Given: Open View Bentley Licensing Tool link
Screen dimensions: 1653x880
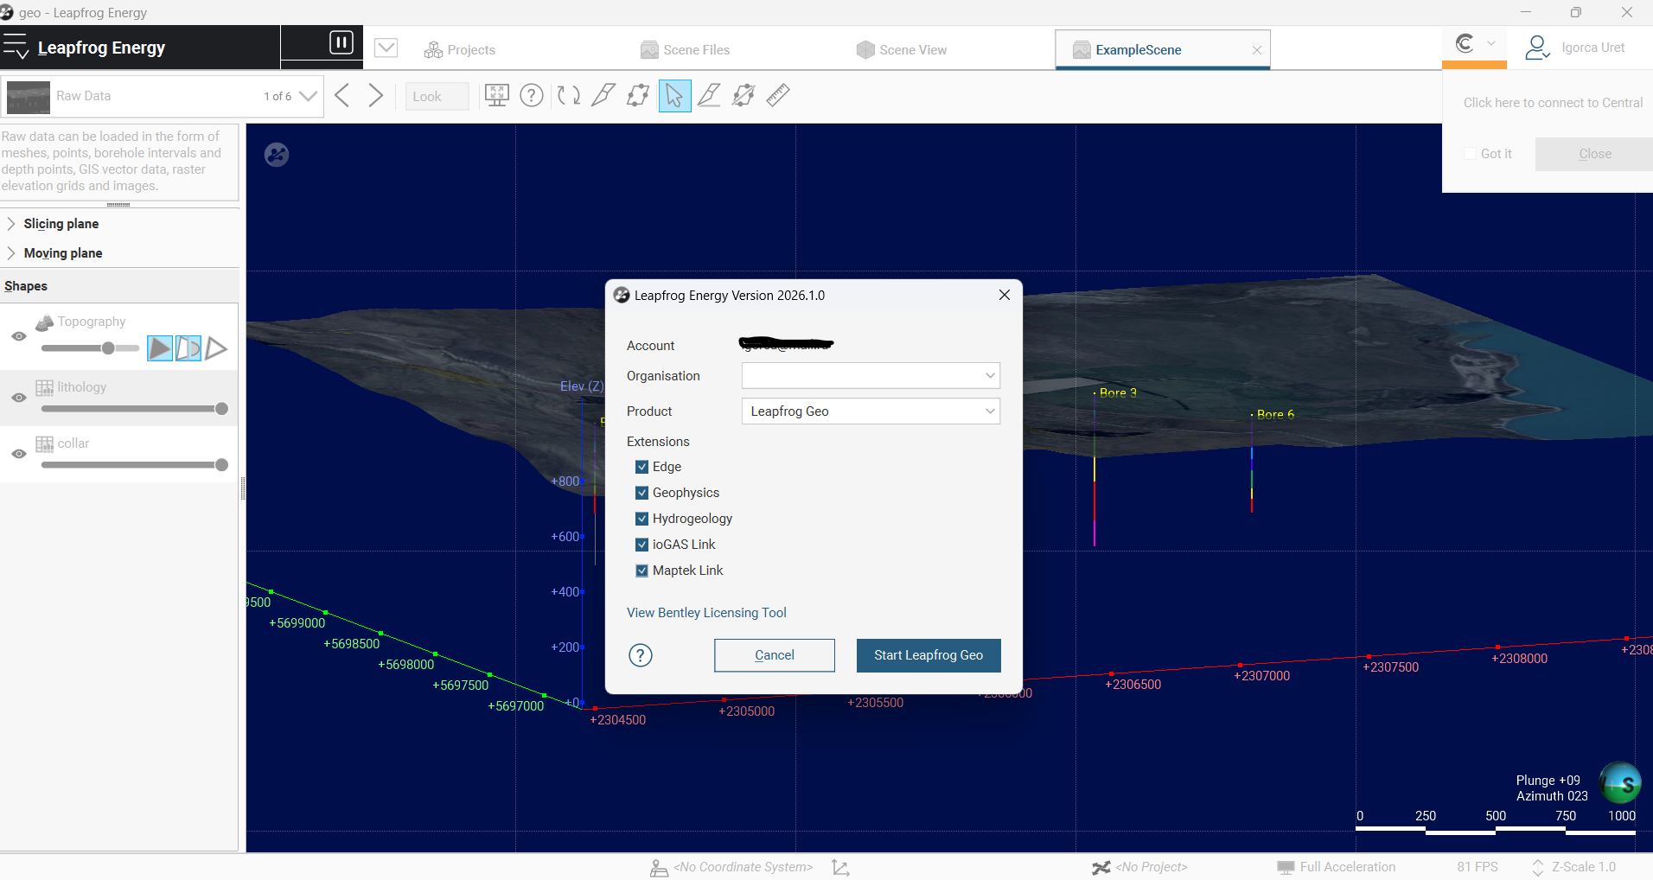Looking at the screenshot, I should pyautogui.click(x=706, y=613).
